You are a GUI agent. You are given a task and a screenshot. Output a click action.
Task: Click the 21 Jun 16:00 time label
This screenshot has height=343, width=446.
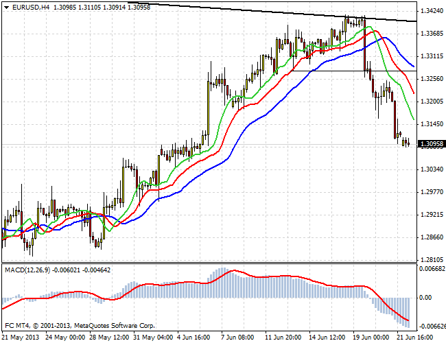(415, 338)
